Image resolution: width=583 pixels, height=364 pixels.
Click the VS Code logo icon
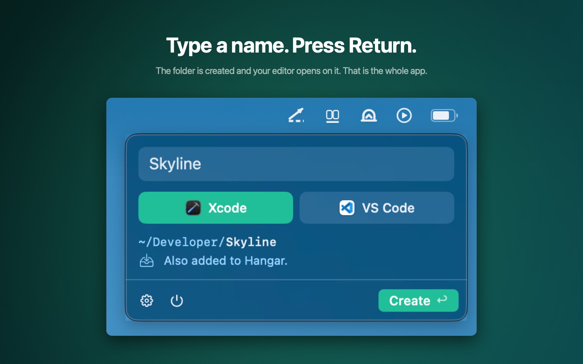[347, 208]
